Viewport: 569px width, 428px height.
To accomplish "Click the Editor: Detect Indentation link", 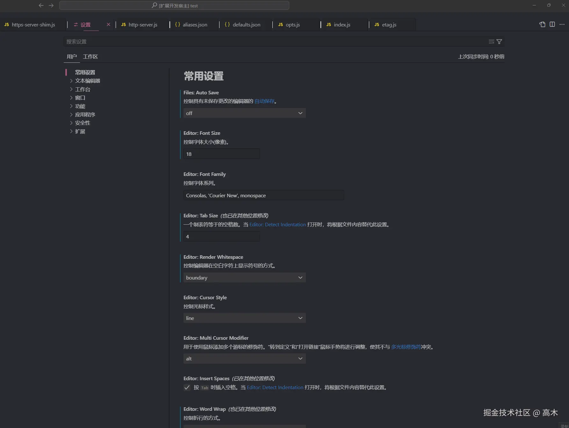I will (277, 224).
